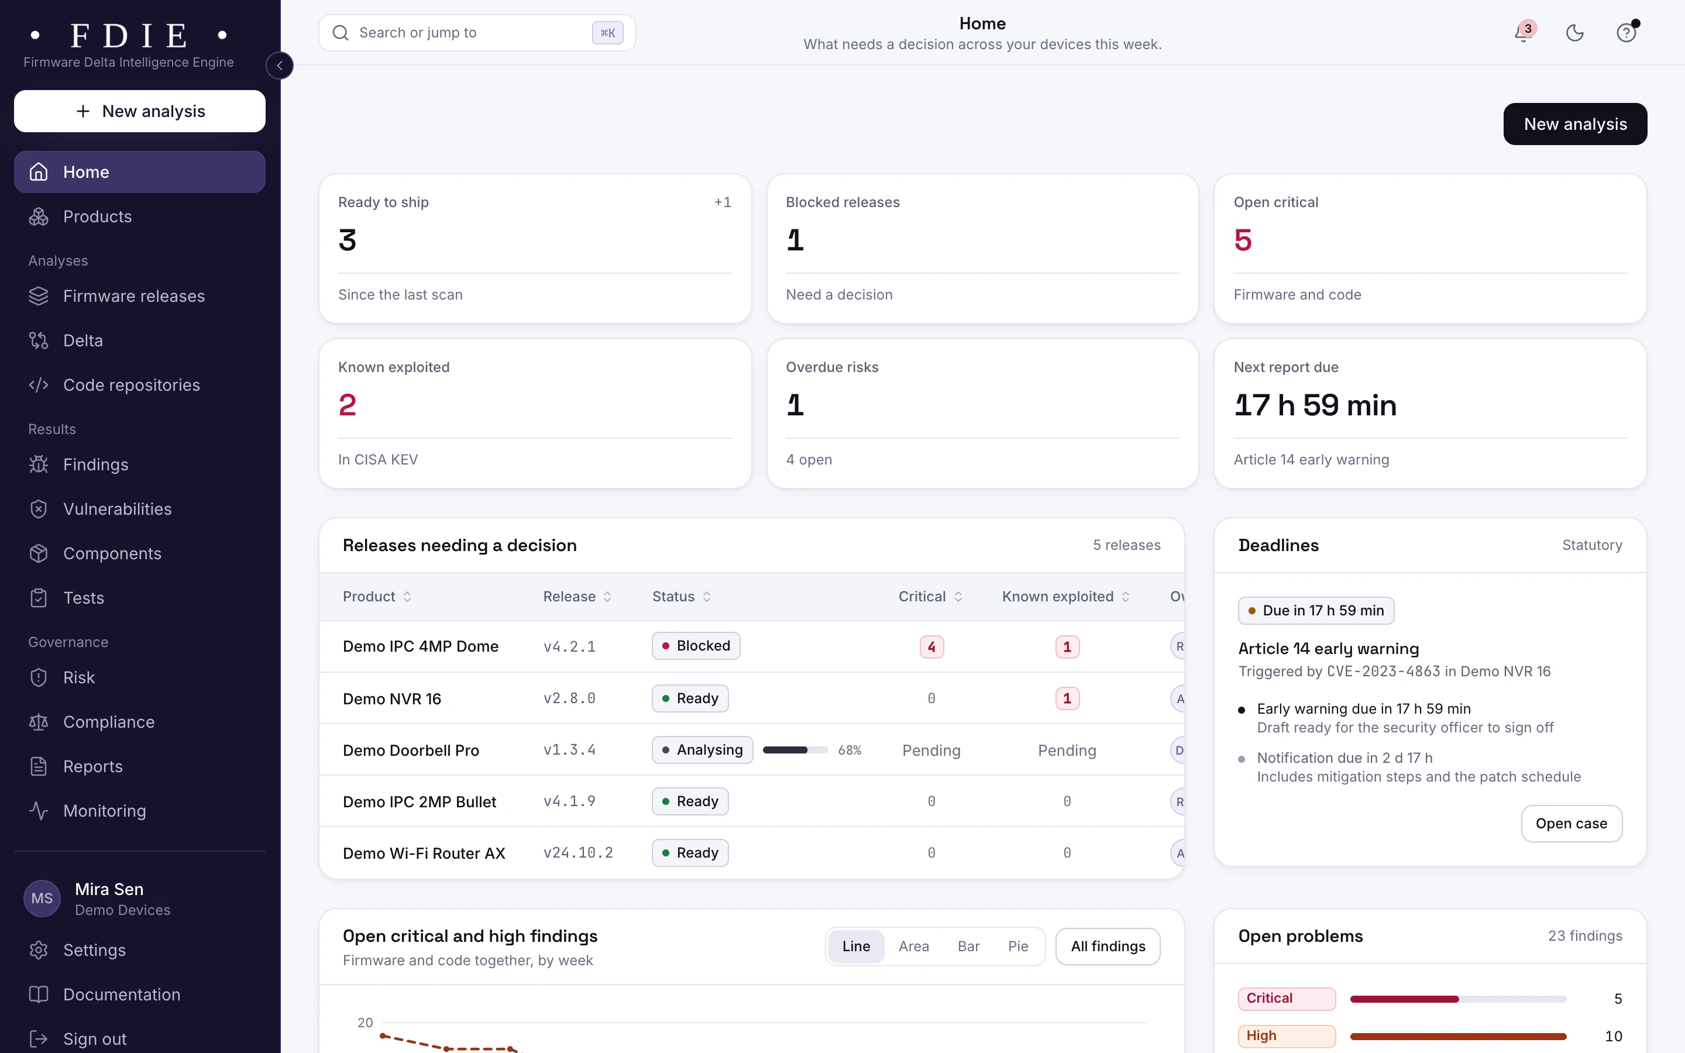Click the All findings button
This screenshot has width=1685, height=1053.
pyautogui.click(x=1108, y=947)
